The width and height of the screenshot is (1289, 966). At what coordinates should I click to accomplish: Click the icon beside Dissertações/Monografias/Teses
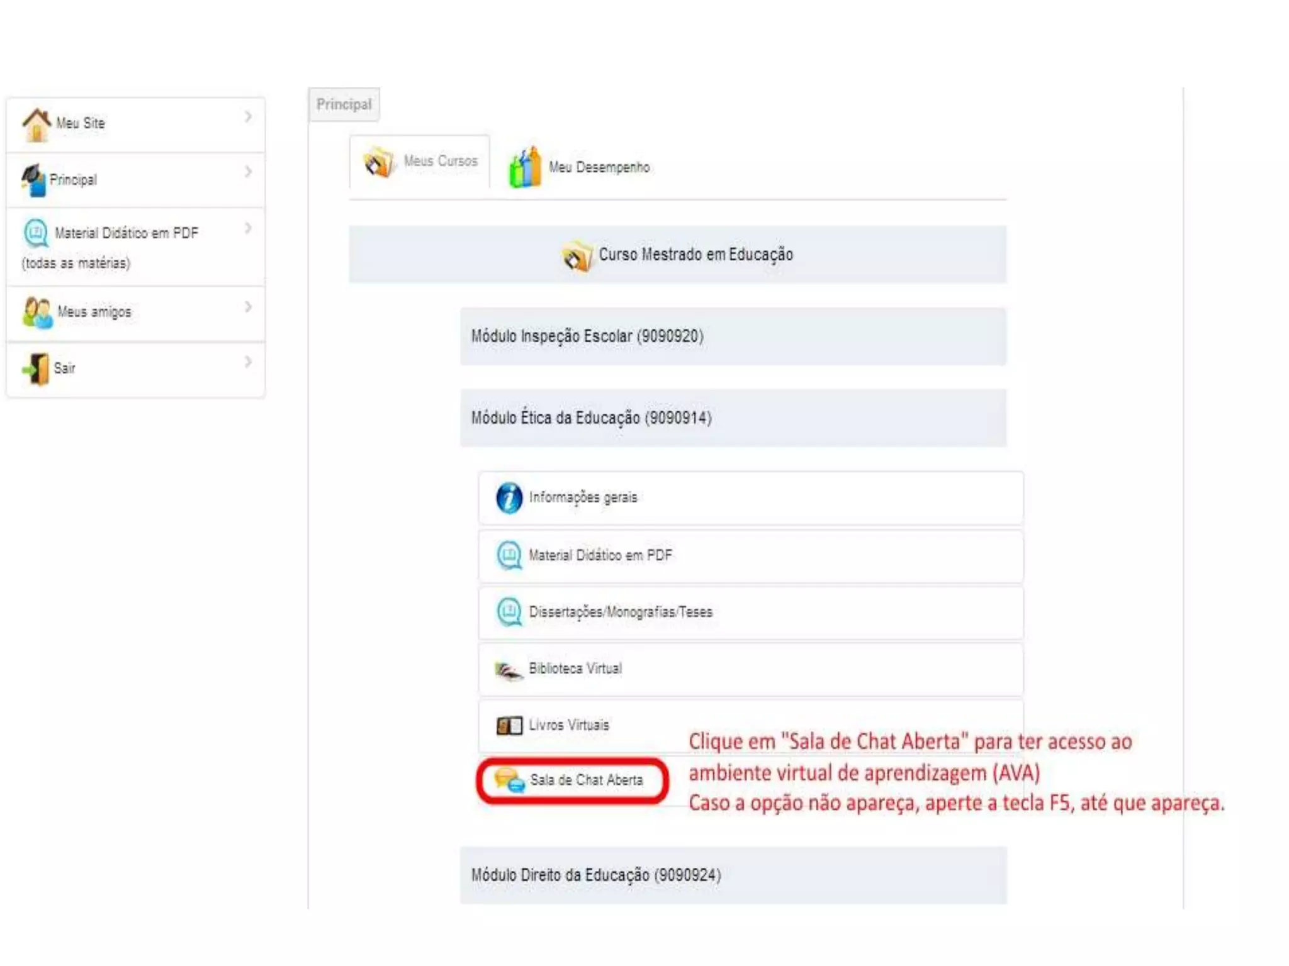(x=509, y=612)
